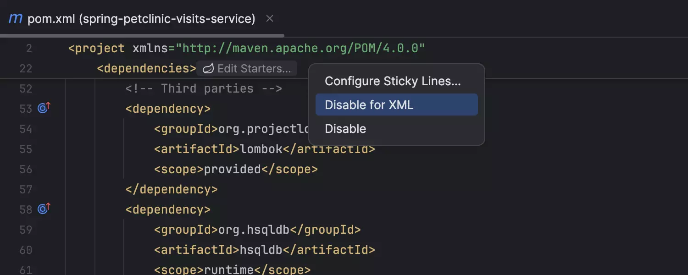This screenshot has height=275, width=688.
Task: Click the Spring leaf icon beside Edit Starters
Action: click(x=208, y=69)
